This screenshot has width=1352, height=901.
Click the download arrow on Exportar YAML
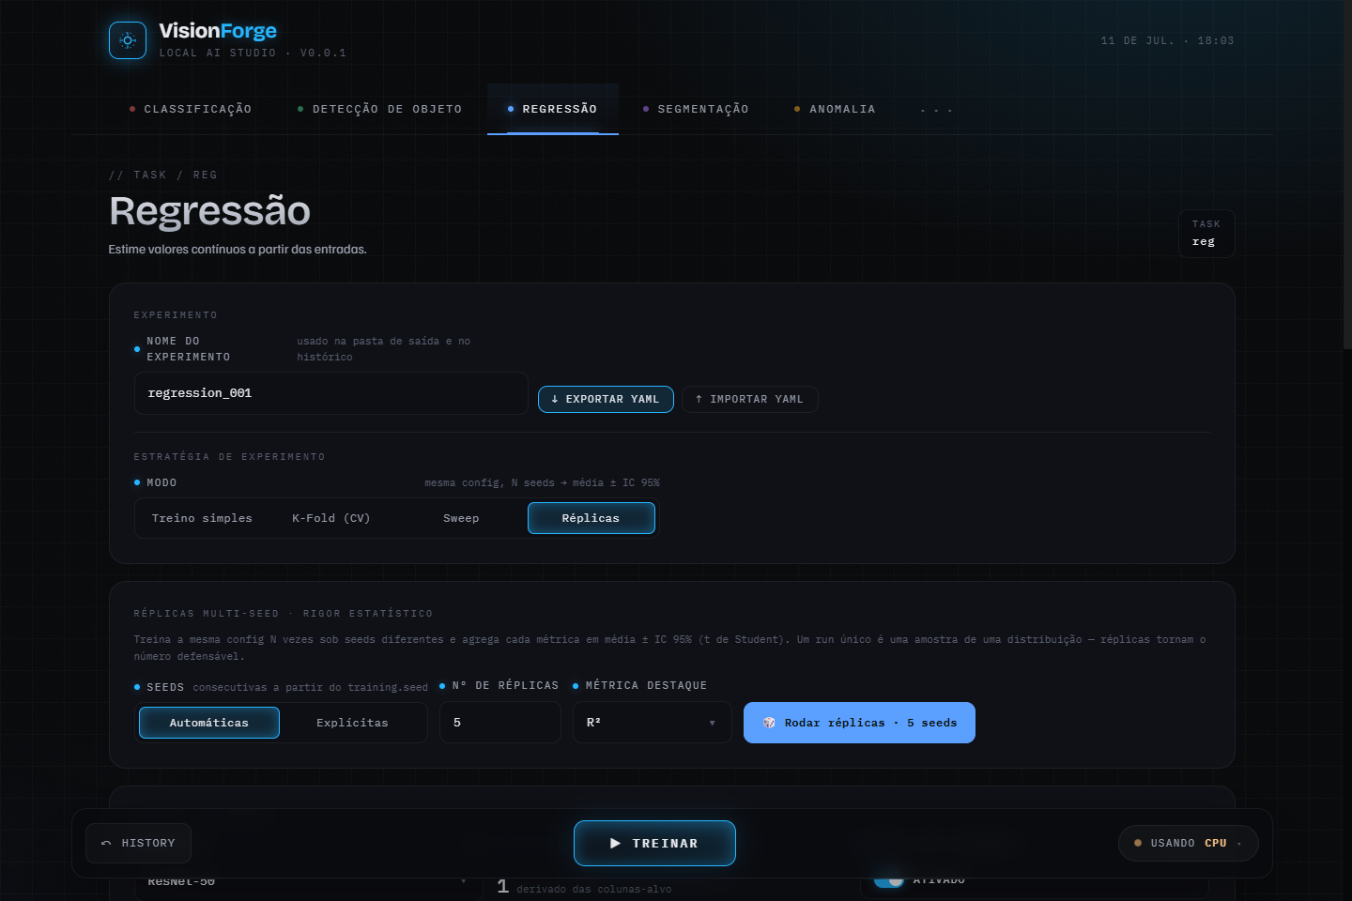click(x=555, y=399)
